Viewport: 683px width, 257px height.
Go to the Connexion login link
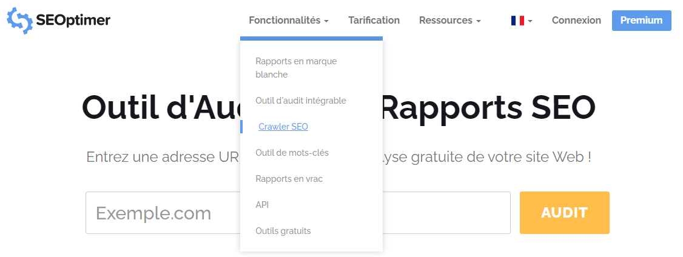point(576,21)
